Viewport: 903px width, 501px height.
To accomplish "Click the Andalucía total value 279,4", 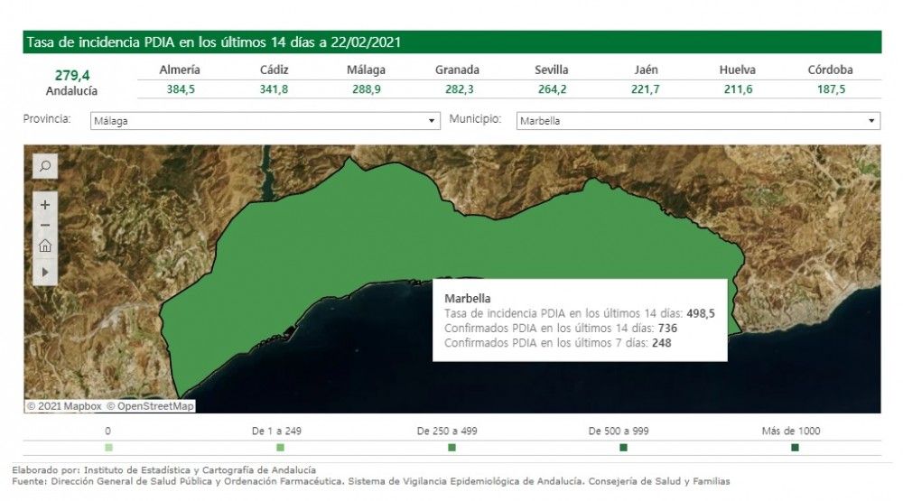I will (x=72, y=76).
